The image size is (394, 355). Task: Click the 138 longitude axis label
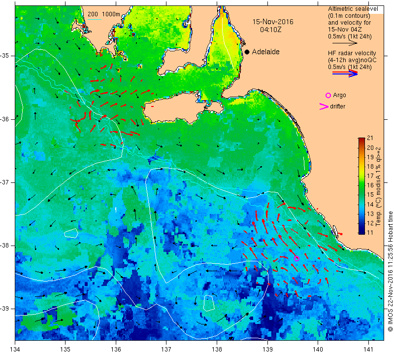[x=217, y=349]
